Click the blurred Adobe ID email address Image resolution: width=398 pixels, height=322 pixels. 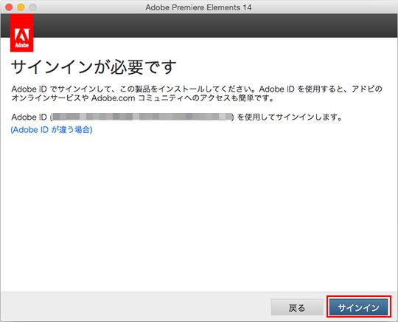(x=142, y=117)
